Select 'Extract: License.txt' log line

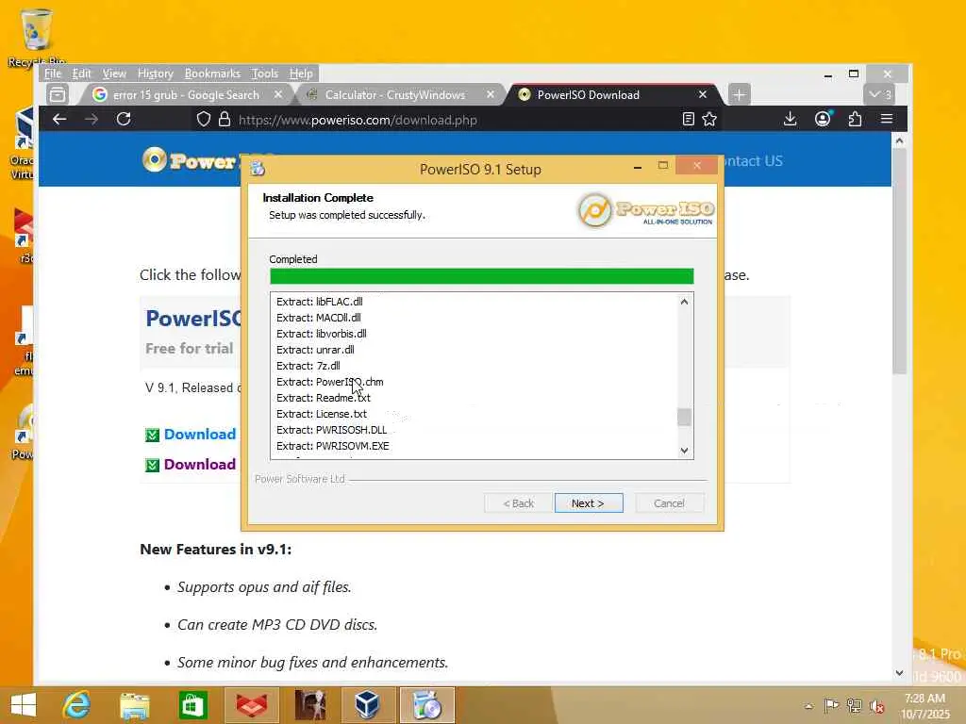pyautogui.click(x=322, y=414)
